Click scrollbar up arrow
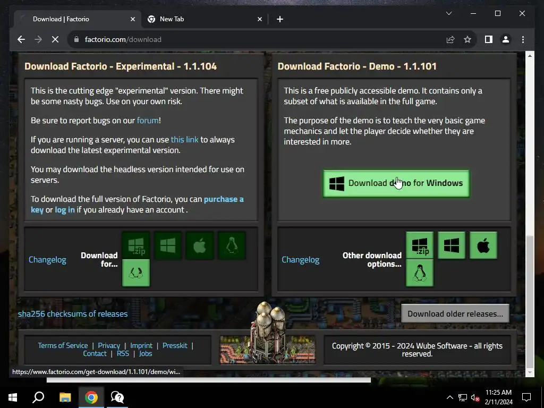The height and width of the screenshot is (408, 544). (530, 55)
